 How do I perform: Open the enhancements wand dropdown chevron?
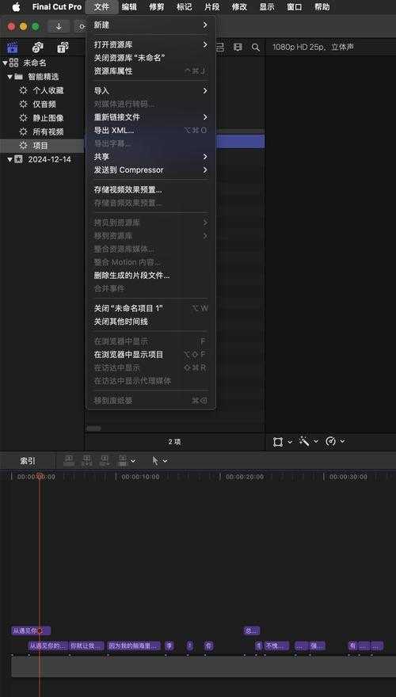point(316,442)
